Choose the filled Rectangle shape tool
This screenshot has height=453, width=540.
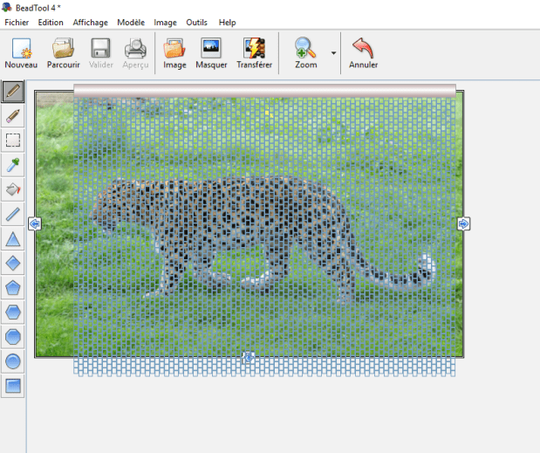coord(13,385)
